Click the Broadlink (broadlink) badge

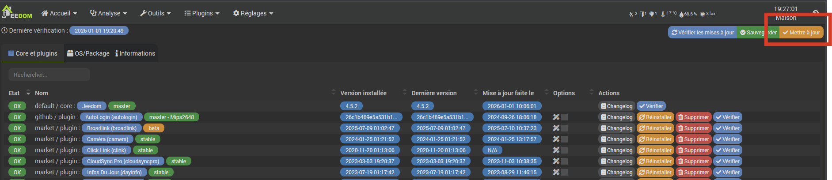click(112, 128)
